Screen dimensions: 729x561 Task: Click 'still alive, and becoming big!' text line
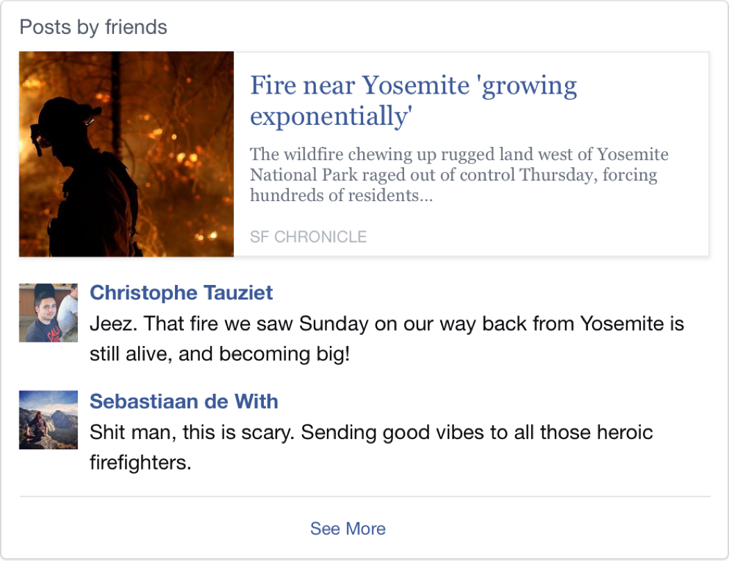coord(219,355)
